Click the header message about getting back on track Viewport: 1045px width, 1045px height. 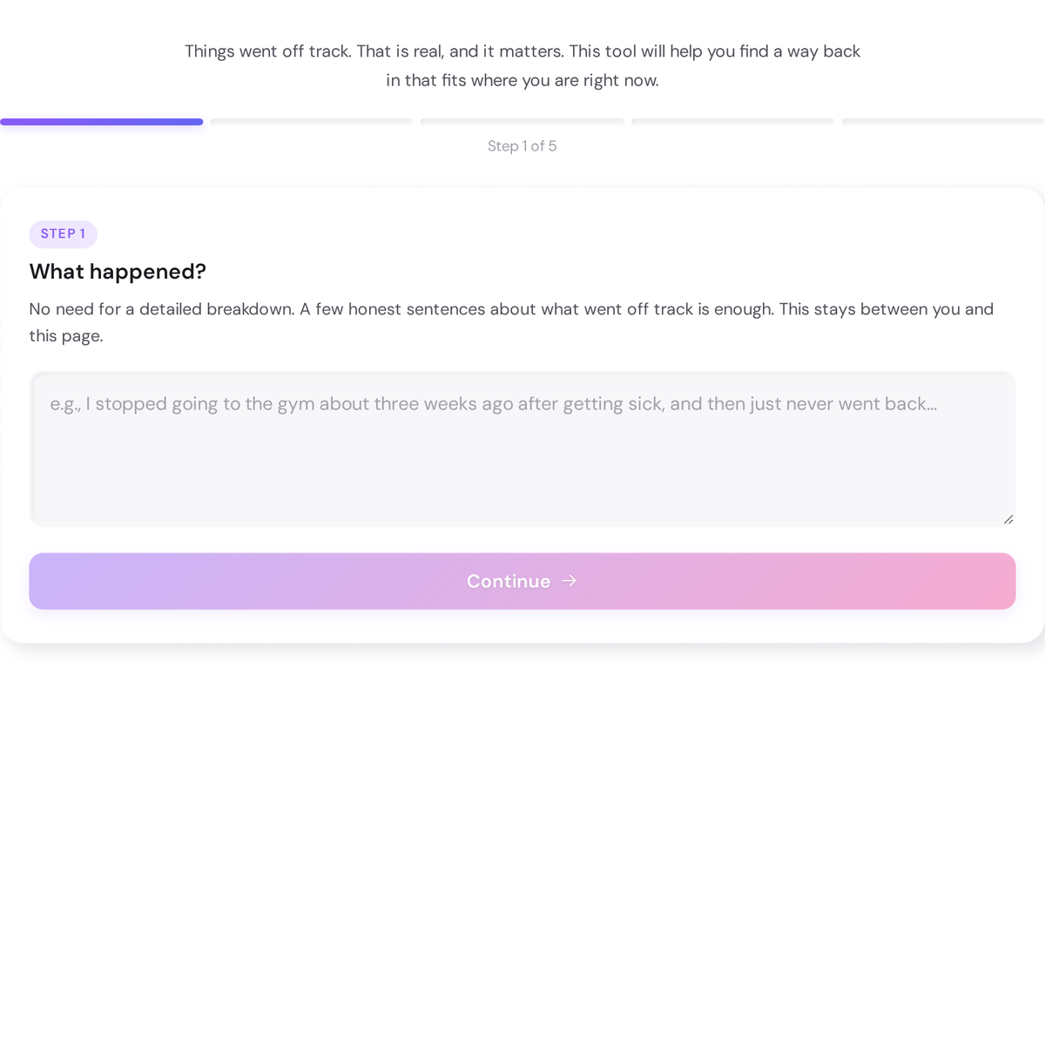[x=522, y=64]
